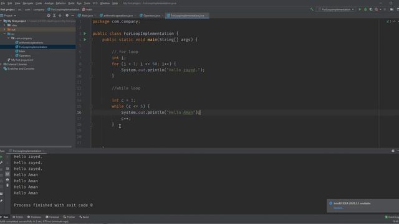Viewport: 399px width, 224px height.
Task: Open Terminal tool window button
Action: (x=52, y=217)
